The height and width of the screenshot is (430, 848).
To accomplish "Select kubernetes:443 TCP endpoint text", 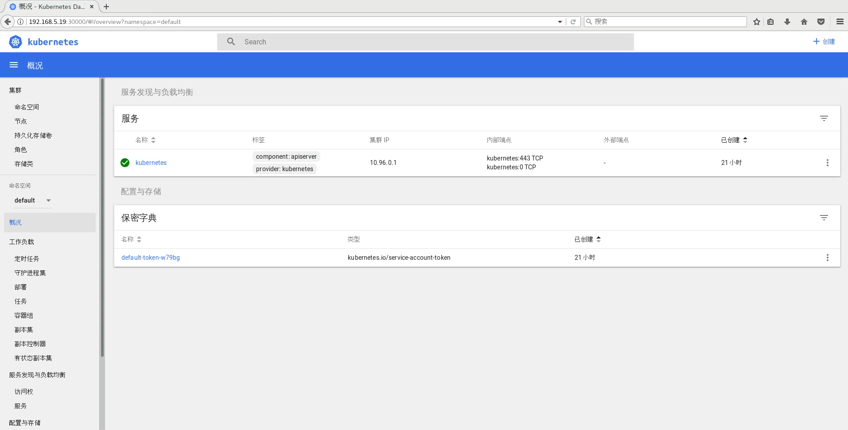I will 515,158.
